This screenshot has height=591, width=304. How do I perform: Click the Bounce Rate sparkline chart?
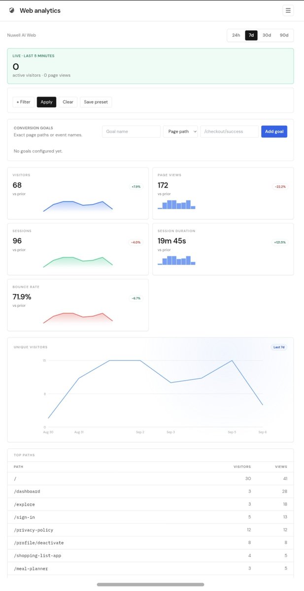pyautogui.click(x=78, y=318)
